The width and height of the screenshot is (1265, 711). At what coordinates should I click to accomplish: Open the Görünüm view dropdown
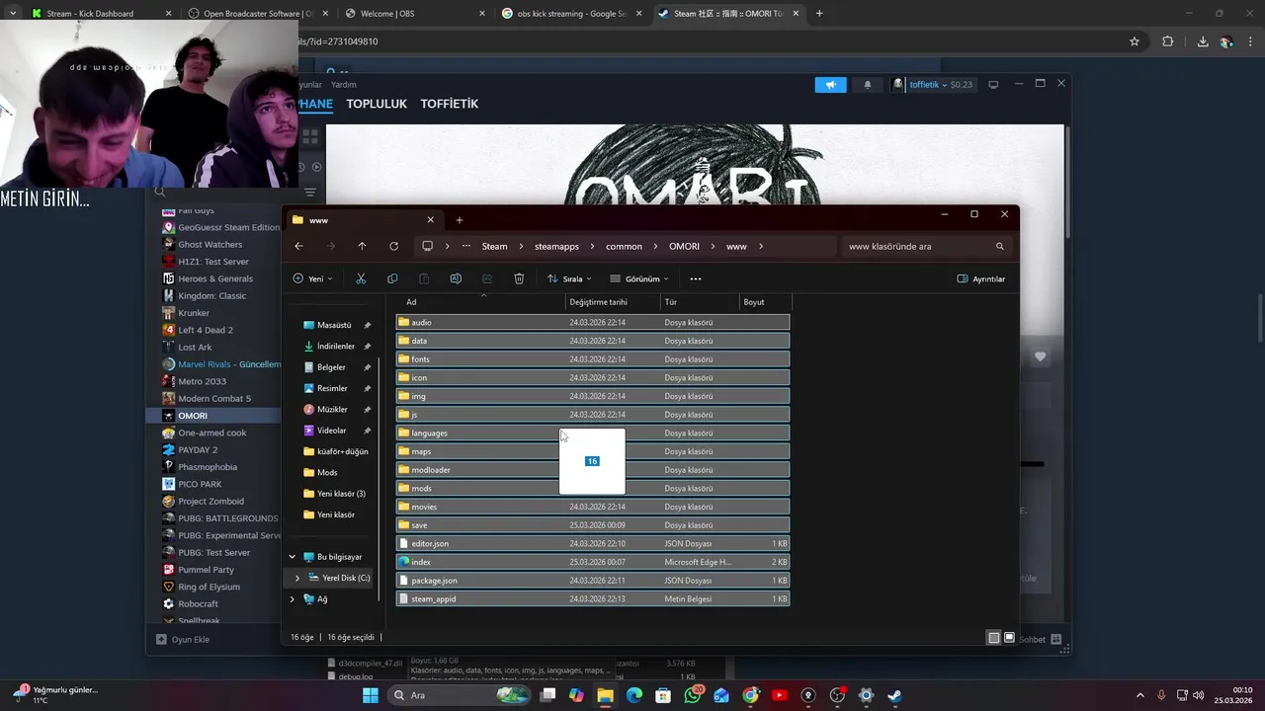tap(639, 278)
